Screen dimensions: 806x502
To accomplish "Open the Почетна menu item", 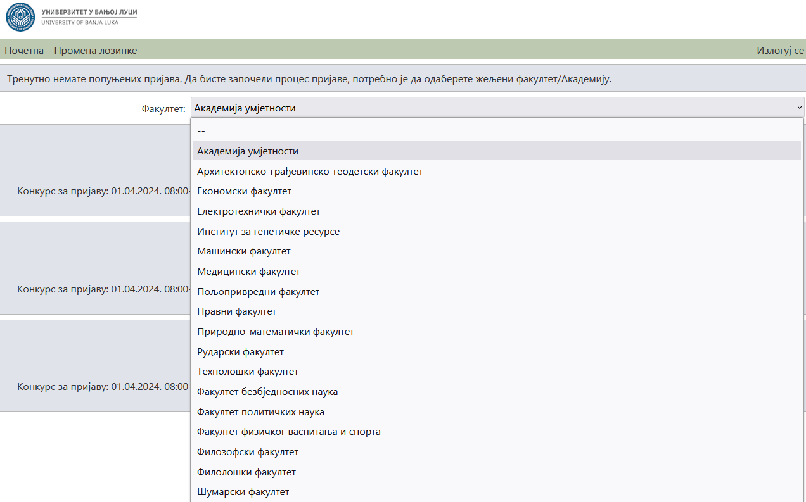I will coord(24,51).
